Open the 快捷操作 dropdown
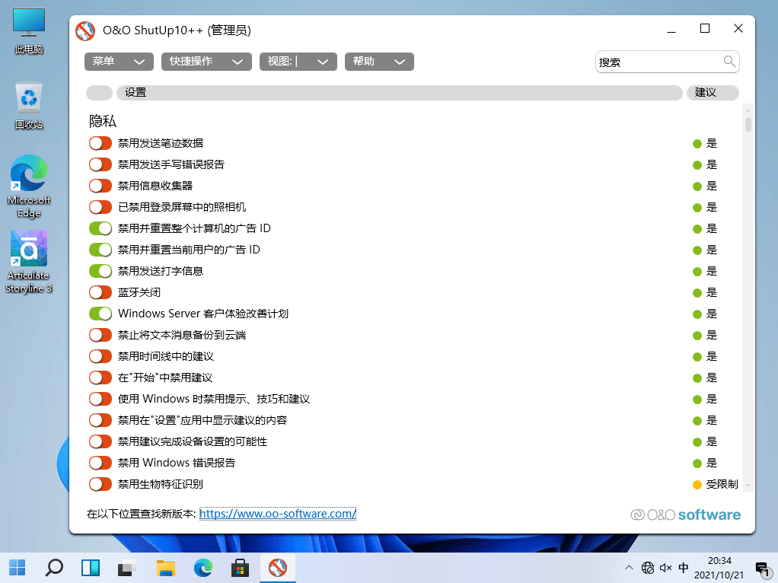The image size is (778, 583). click(206, 62)
